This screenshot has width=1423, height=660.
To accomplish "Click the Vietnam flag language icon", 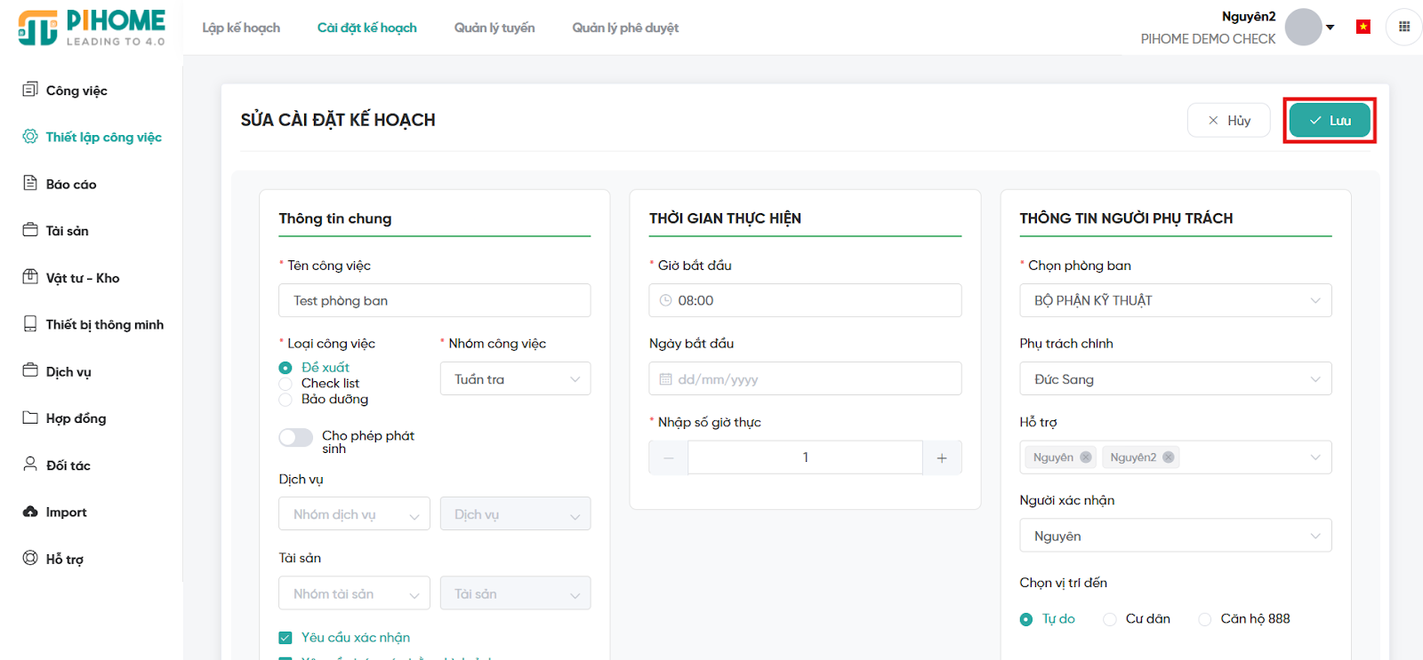I will [1363, 27].
